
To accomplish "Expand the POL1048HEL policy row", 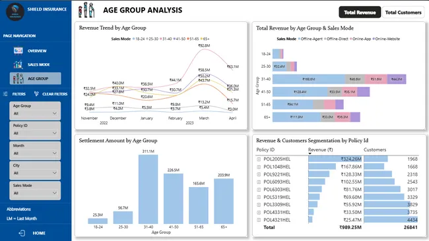I will click(x=259, y=167).
